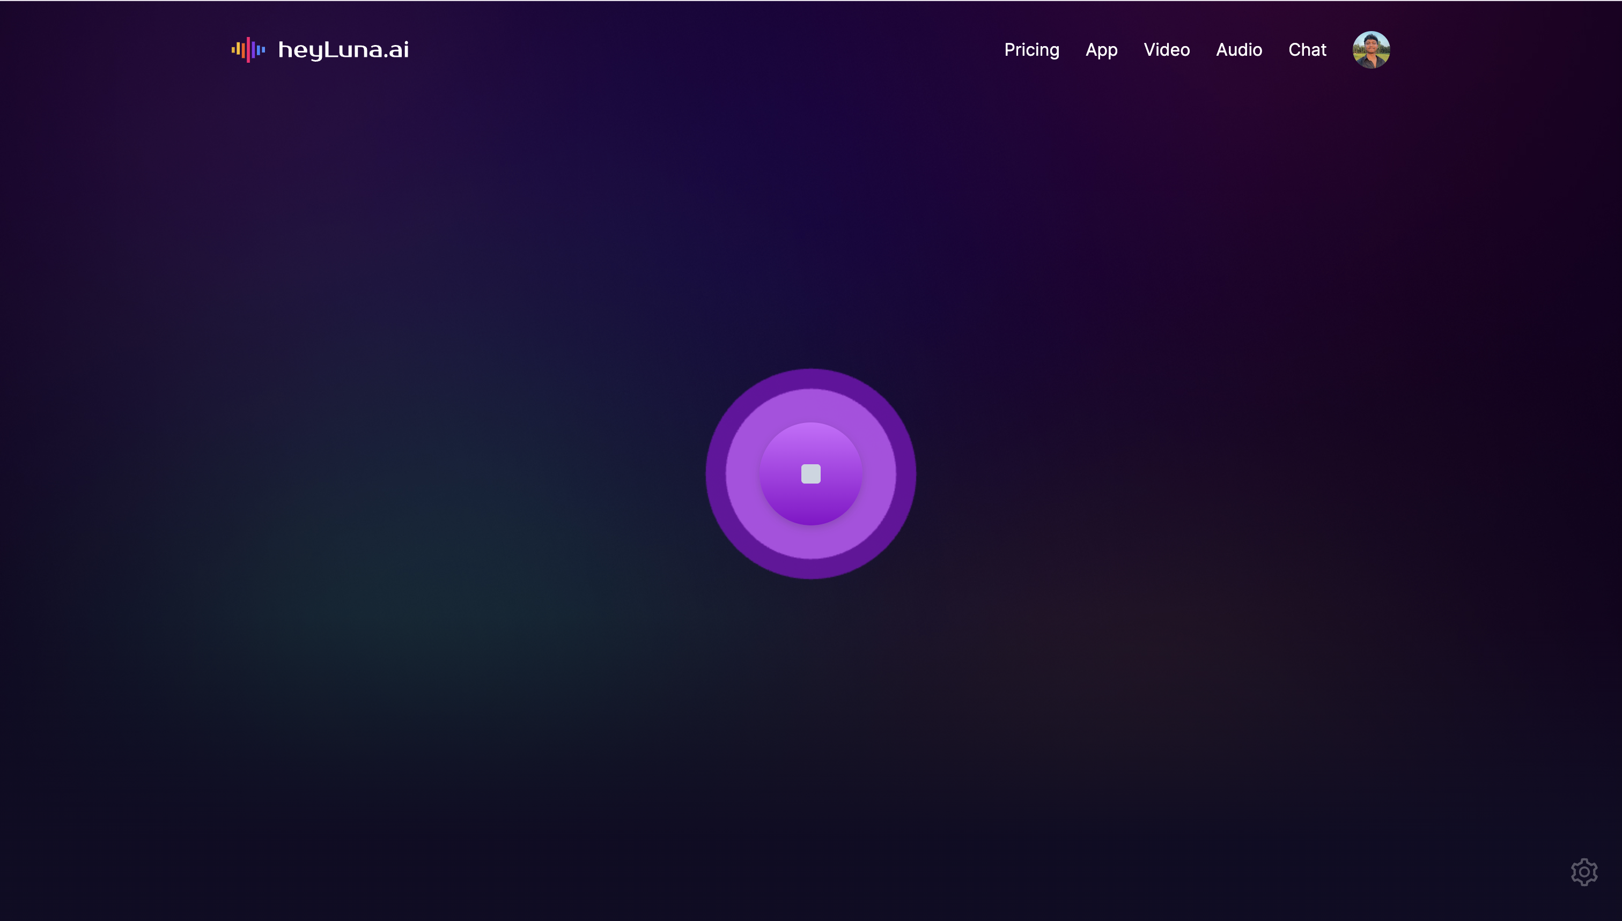This screenshot has height=921, width=1622.
Task: Click the stop square in the purple circle
Action: [x=810, y=474]
